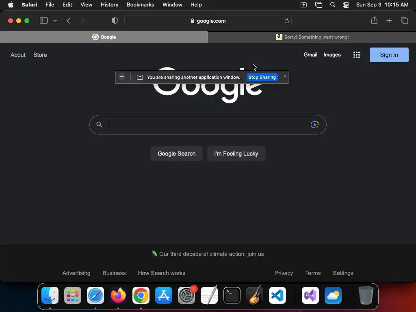The height and width of the screenshot is (312, 416).
Task: Open the Google apps grid icon
Action: pos(357,55)
